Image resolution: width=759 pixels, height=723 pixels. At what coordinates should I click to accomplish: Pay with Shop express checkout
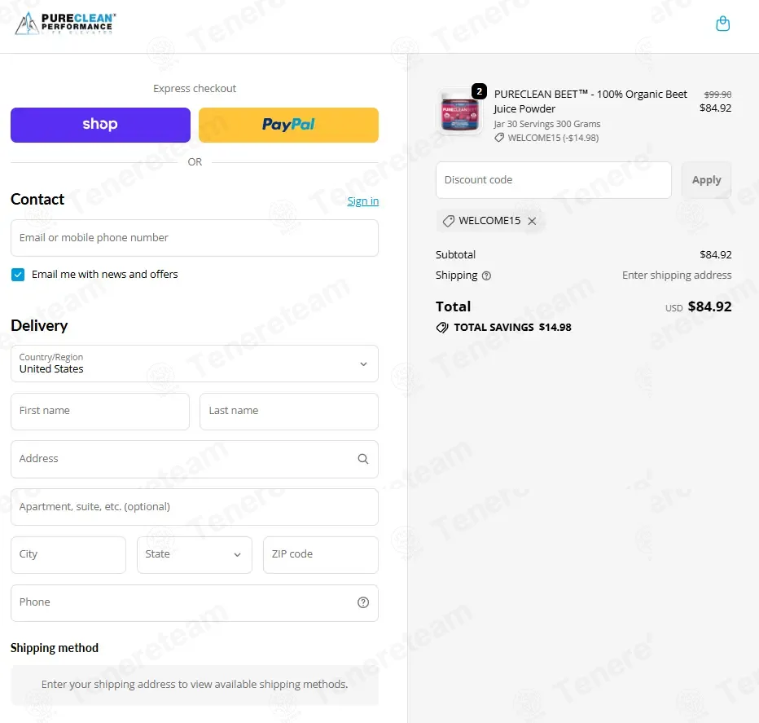click(x=100, y=125)
